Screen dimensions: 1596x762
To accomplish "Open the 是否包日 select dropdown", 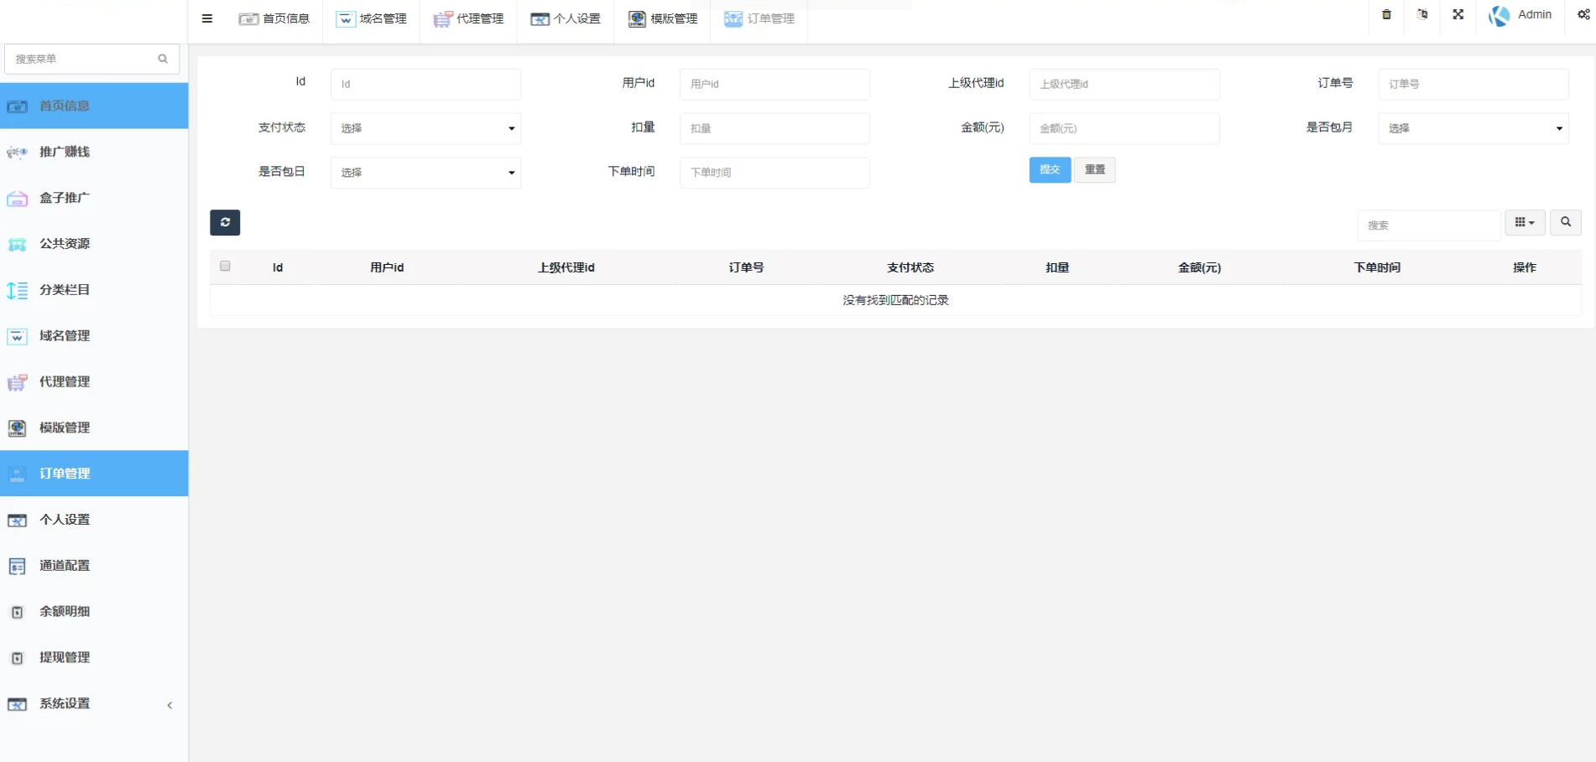I will tap(425, 173).
